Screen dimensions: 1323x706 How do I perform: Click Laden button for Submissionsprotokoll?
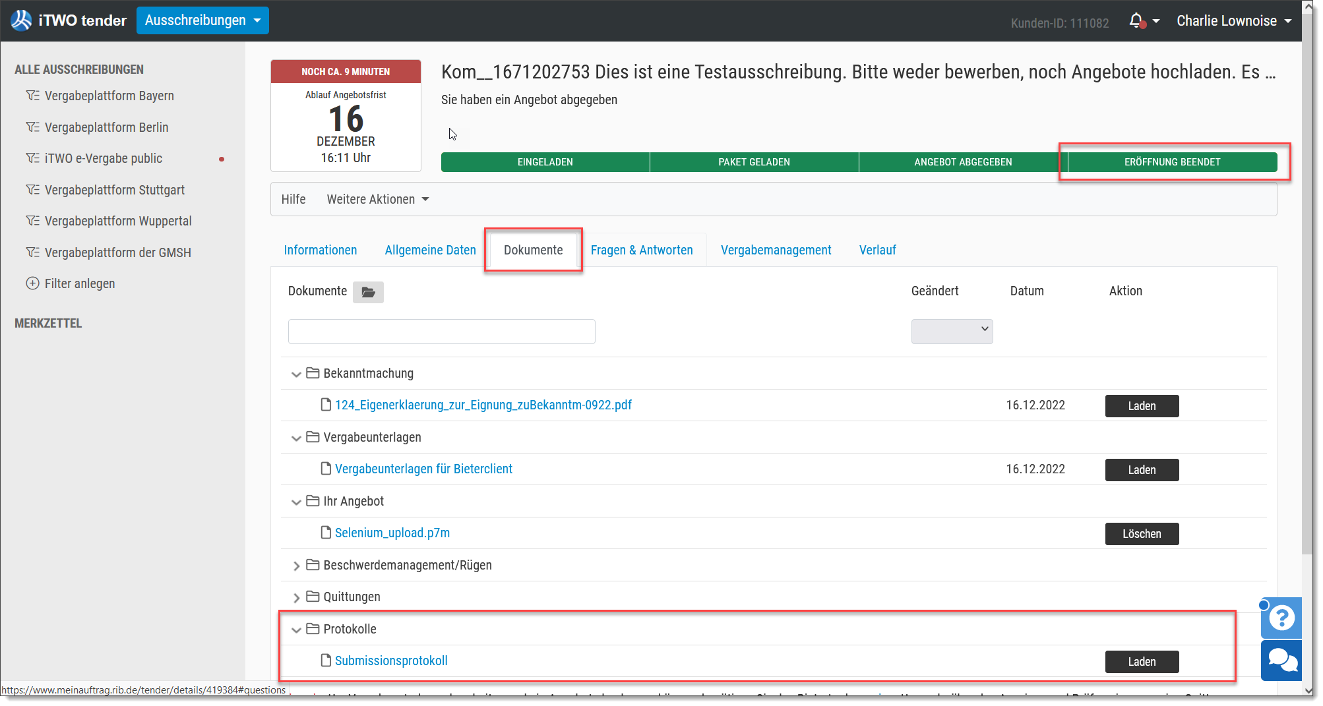pos(1142,662)
